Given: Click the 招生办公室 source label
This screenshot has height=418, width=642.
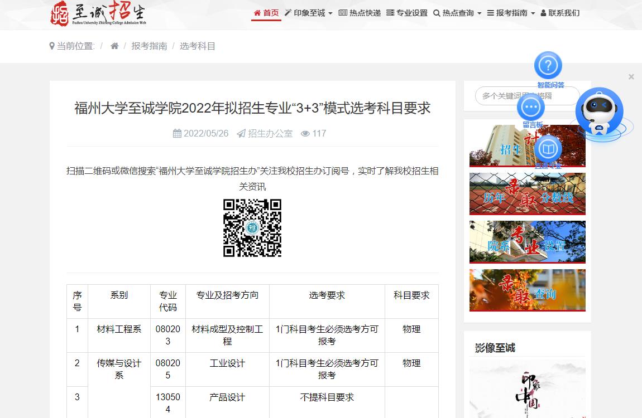Looking at the screenshot, I should pyautogui.click(x=270, y=134).
